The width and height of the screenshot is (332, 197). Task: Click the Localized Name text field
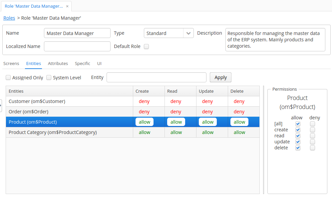click(x=77, y=46)
